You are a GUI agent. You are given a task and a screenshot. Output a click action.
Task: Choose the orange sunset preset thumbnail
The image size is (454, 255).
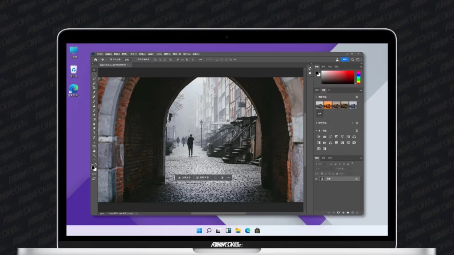click(x=328, y=105)
